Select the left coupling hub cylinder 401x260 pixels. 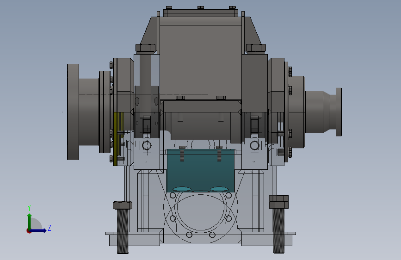click(x=89, y=112)
